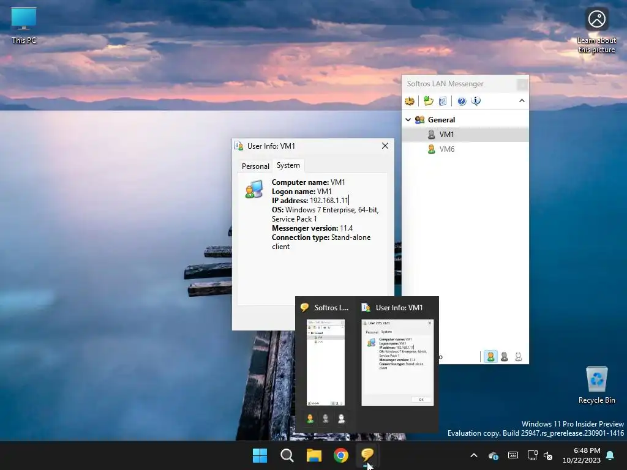The image size is (627, 470).
Task: Click the OneDrive cloud tray icon
Action: coord(494,455)
